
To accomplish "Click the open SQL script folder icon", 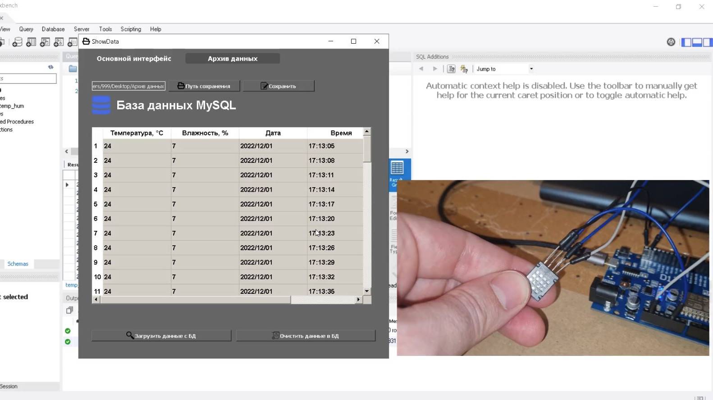I will point(73,69).
